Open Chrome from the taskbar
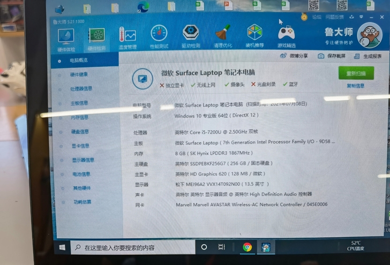The image size is (390, 265). point(247,247)
